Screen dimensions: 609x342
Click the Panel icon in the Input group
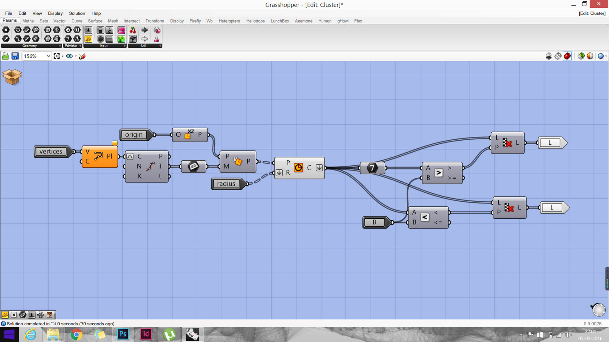click(109, 39)
